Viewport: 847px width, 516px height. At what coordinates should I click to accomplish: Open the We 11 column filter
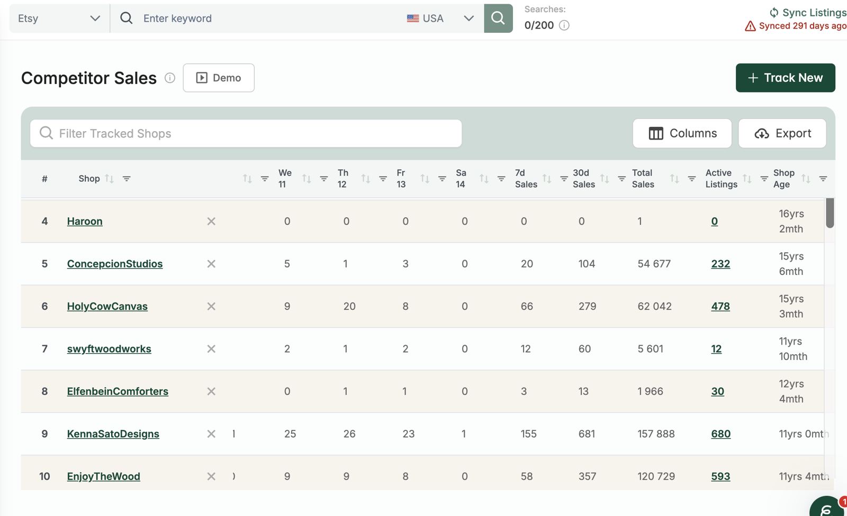(x=324, y=179)
